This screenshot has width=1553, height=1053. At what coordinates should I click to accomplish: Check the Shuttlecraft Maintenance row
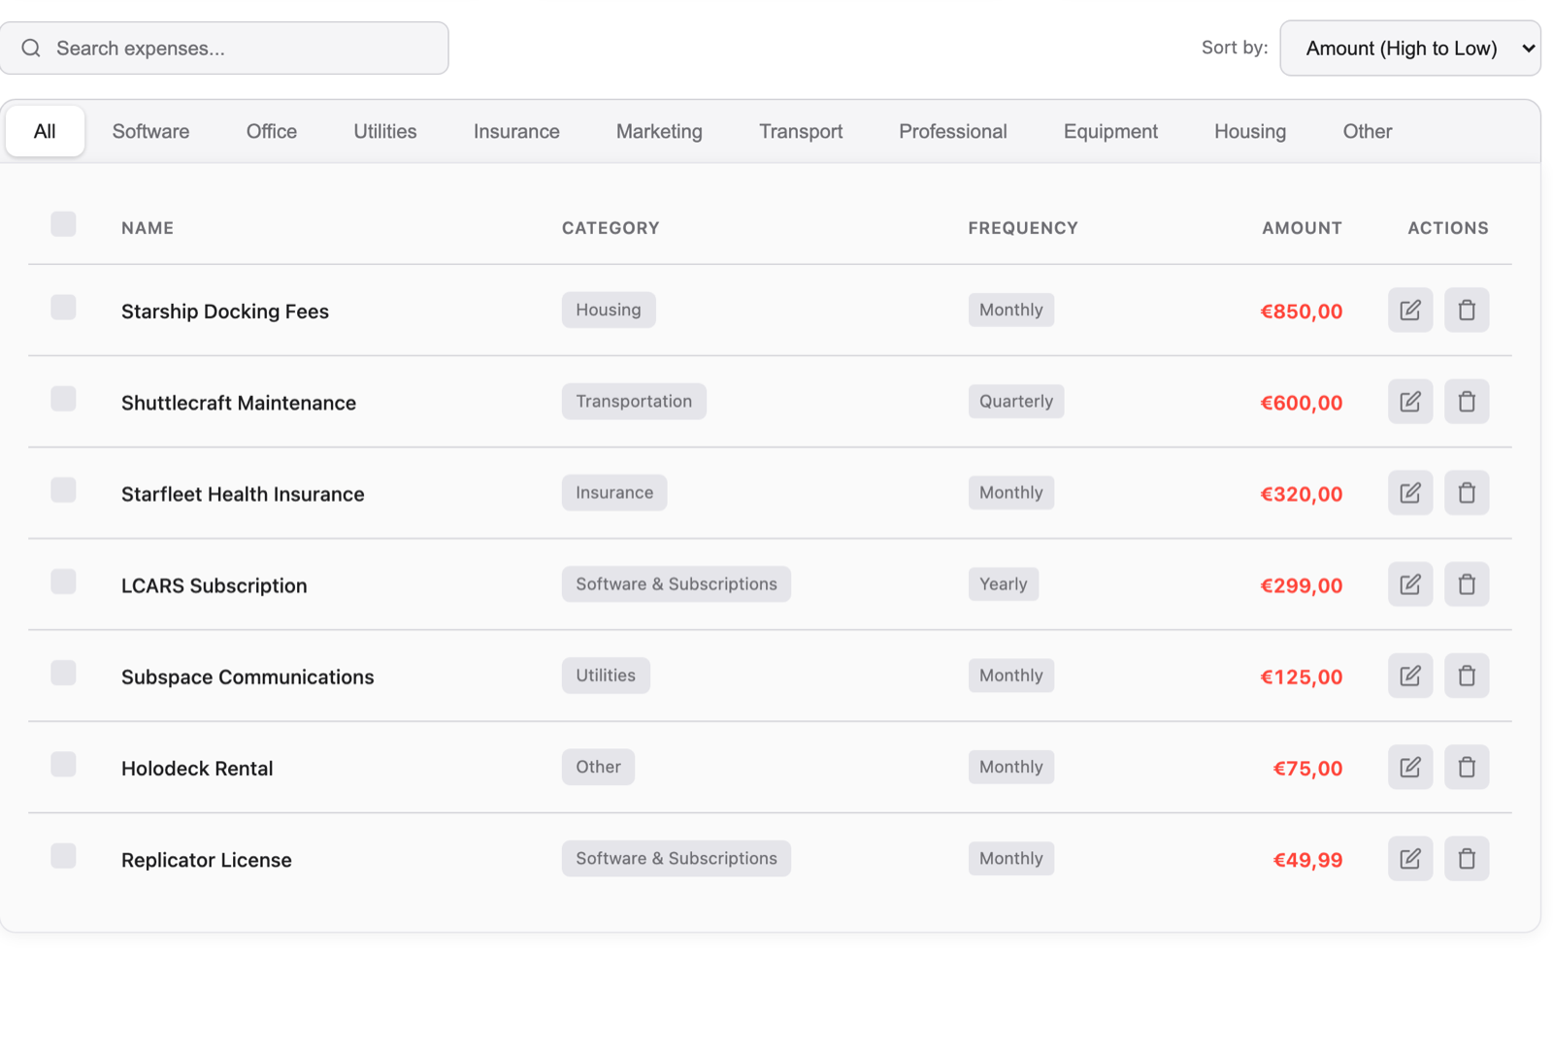(x=63, y=399)
